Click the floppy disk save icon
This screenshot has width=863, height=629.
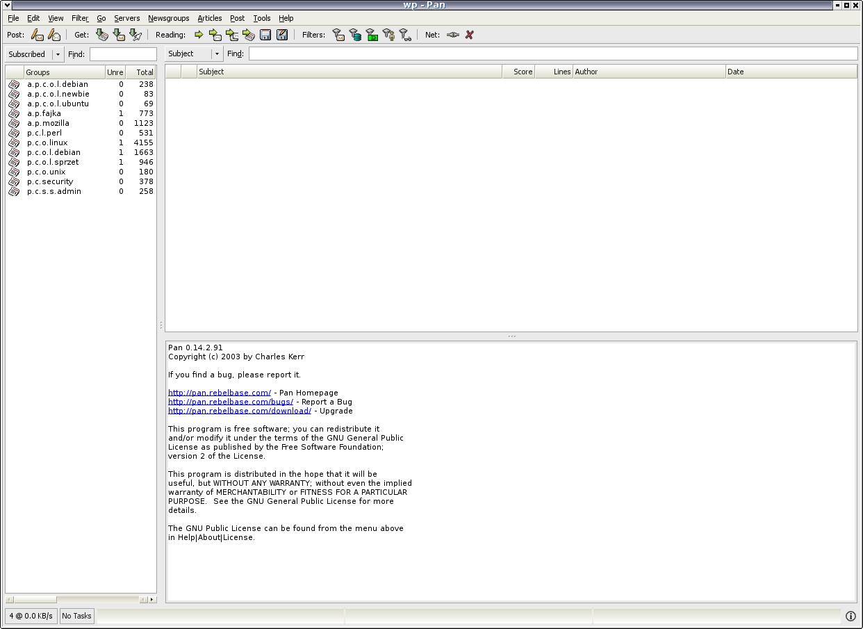point(265,35)
